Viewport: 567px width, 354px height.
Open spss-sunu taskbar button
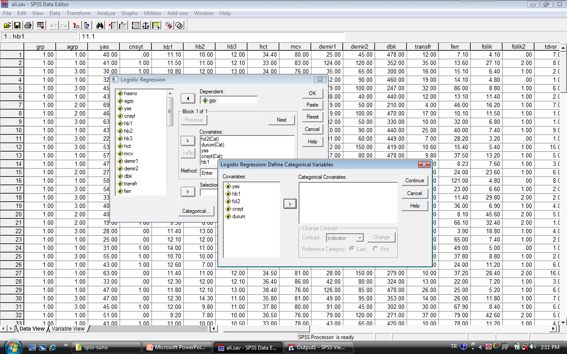106,347
